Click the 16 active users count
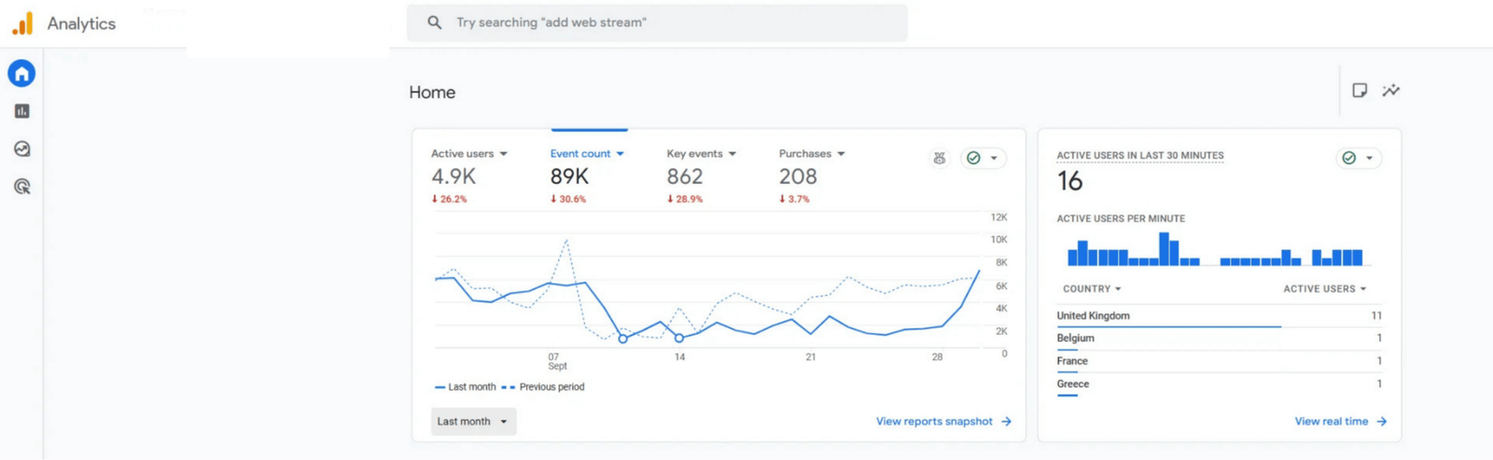The height and width of the screenshot is (460, 1493). [x=1070, y=181]
